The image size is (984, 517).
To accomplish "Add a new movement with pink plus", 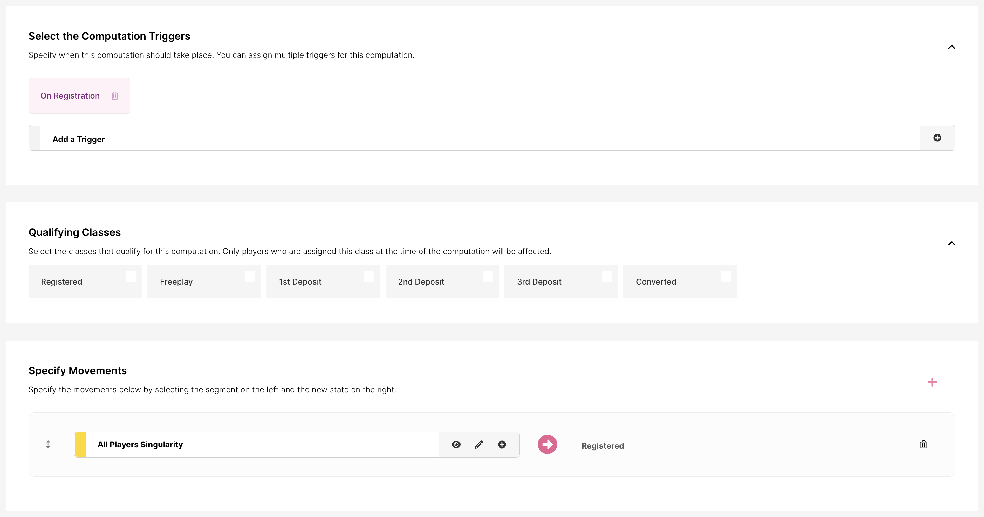I will pos(932,382).
